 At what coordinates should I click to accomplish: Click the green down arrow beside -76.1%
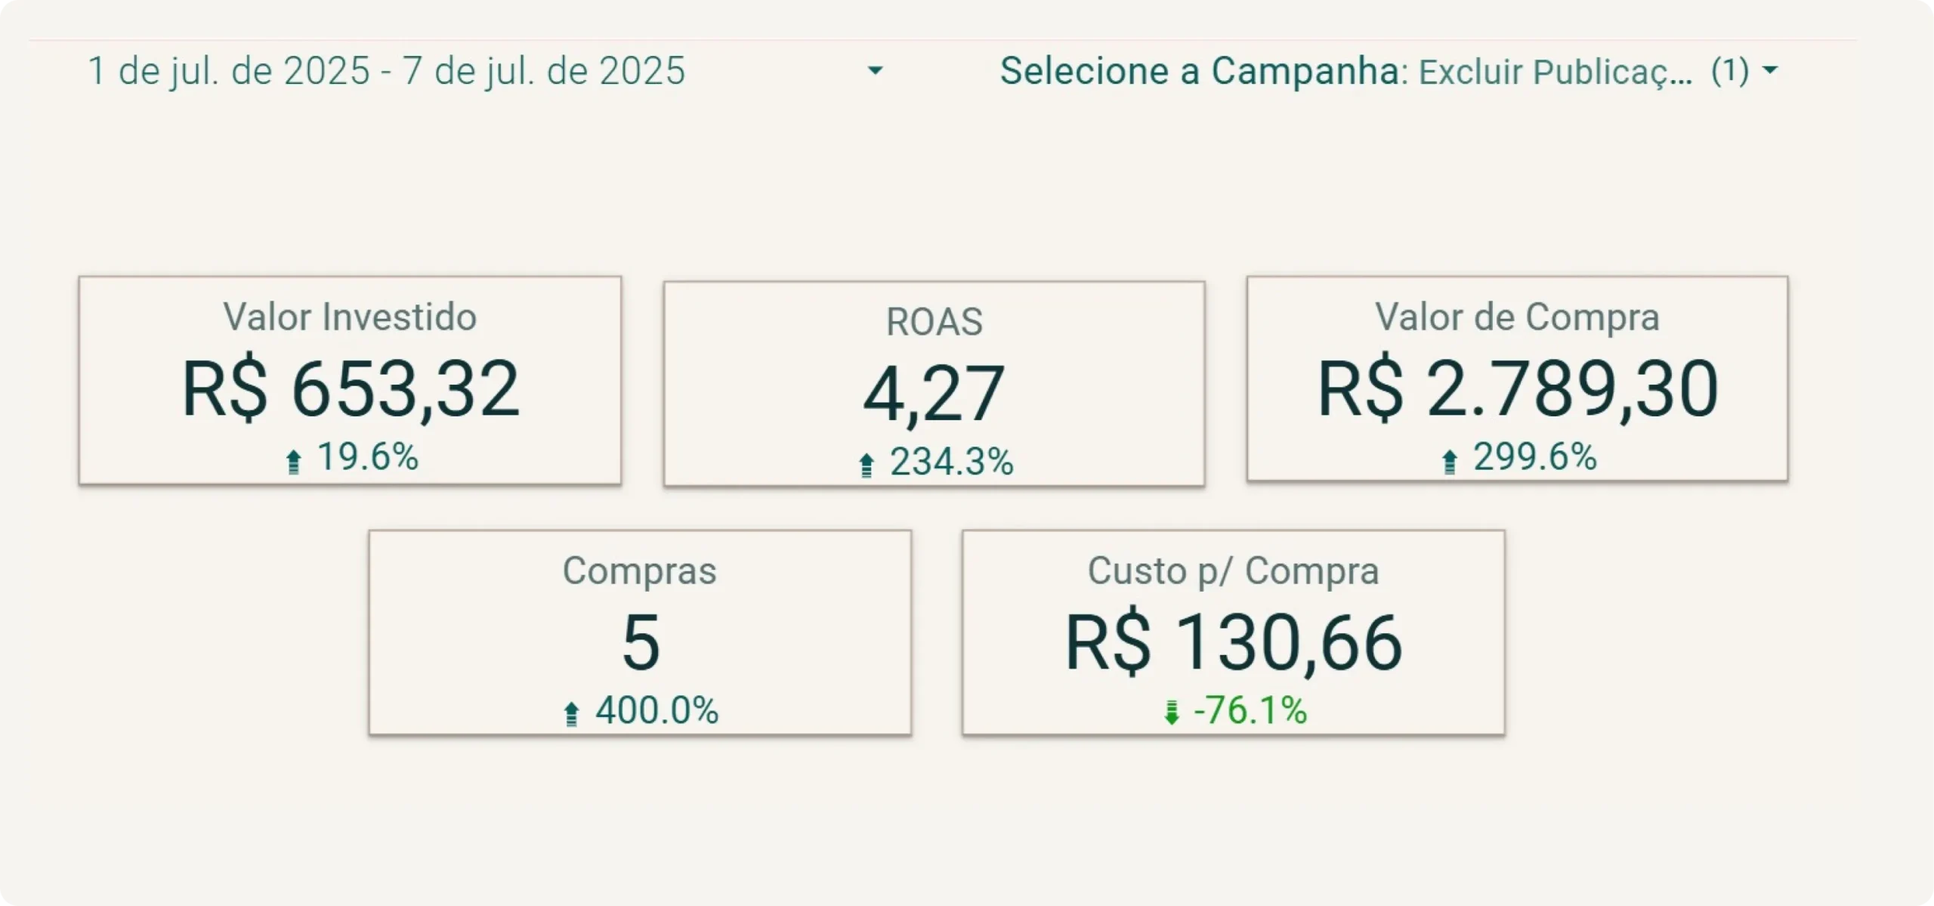[1172, 712]
